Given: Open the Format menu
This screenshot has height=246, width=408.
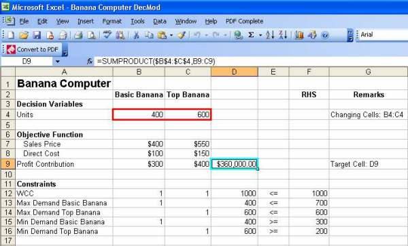Looking at the screenshot, I should tap(112, 21).
